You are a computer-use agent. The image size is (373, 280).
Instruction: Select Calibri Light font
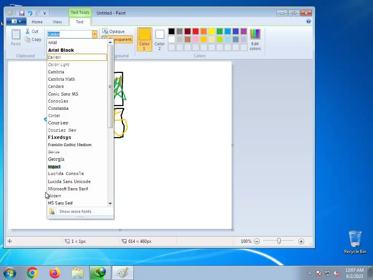77,65
